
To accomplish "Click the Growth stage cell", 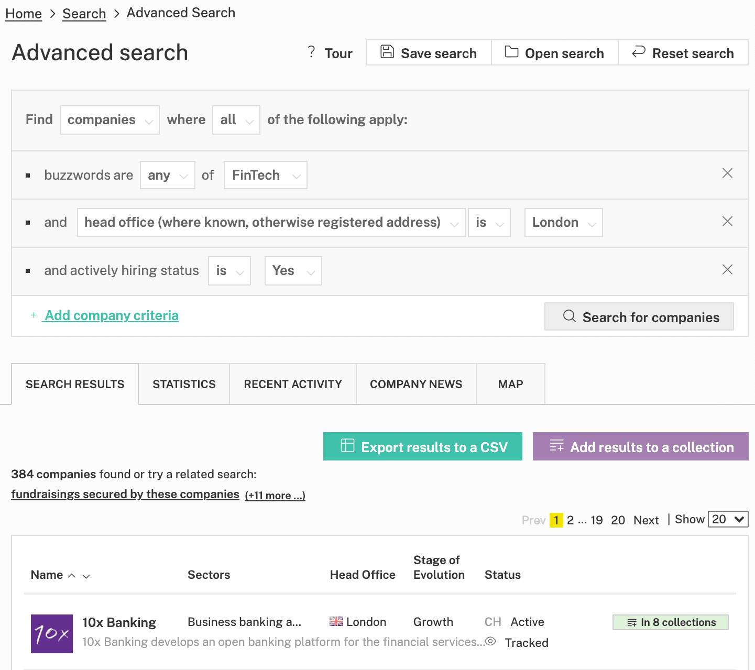I will point(433,622).
